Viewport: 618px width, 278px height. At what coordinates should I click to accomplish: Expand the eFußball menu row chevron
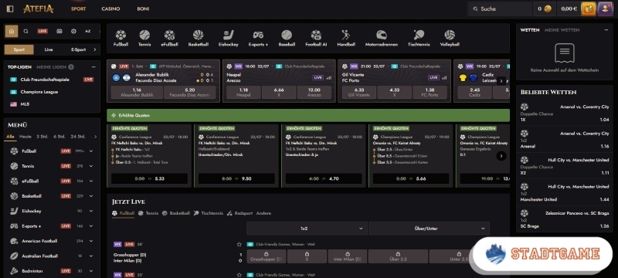coord(91,181)
